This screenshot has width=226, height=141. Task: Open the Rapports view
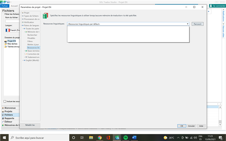(10, 118)
